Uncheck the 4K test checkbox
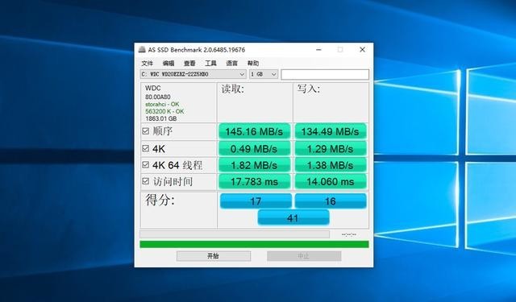This screenshot has width=516, height=302. (x=145, y=148)
